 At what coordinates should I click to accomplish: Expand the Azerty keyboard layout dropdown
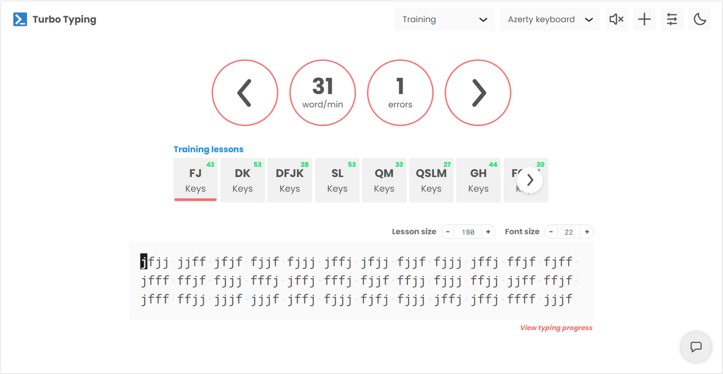tap(549, 19)
